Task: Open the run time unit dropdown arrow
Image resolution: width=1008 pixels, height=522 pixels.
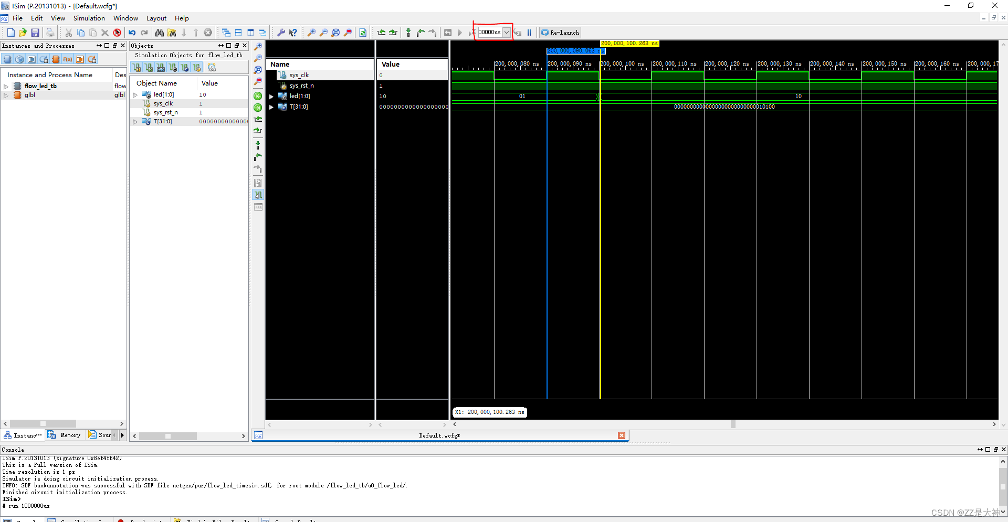Action: click(x=507, y=33)
